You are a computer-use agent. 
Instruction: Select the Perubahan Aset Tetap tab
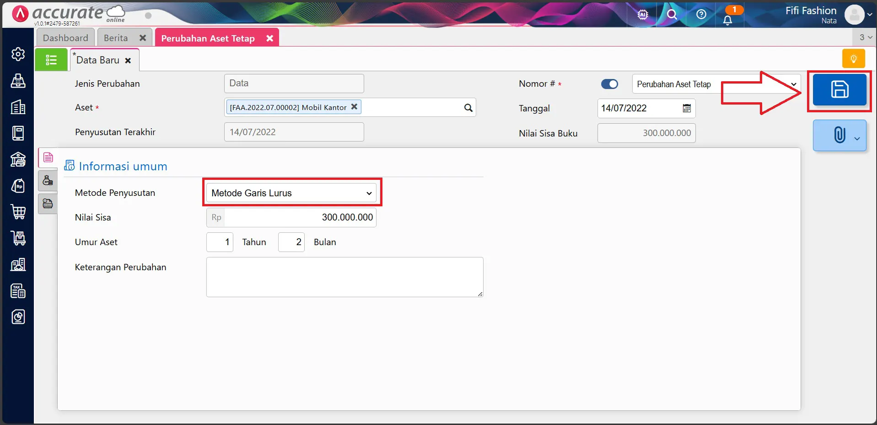208,38
